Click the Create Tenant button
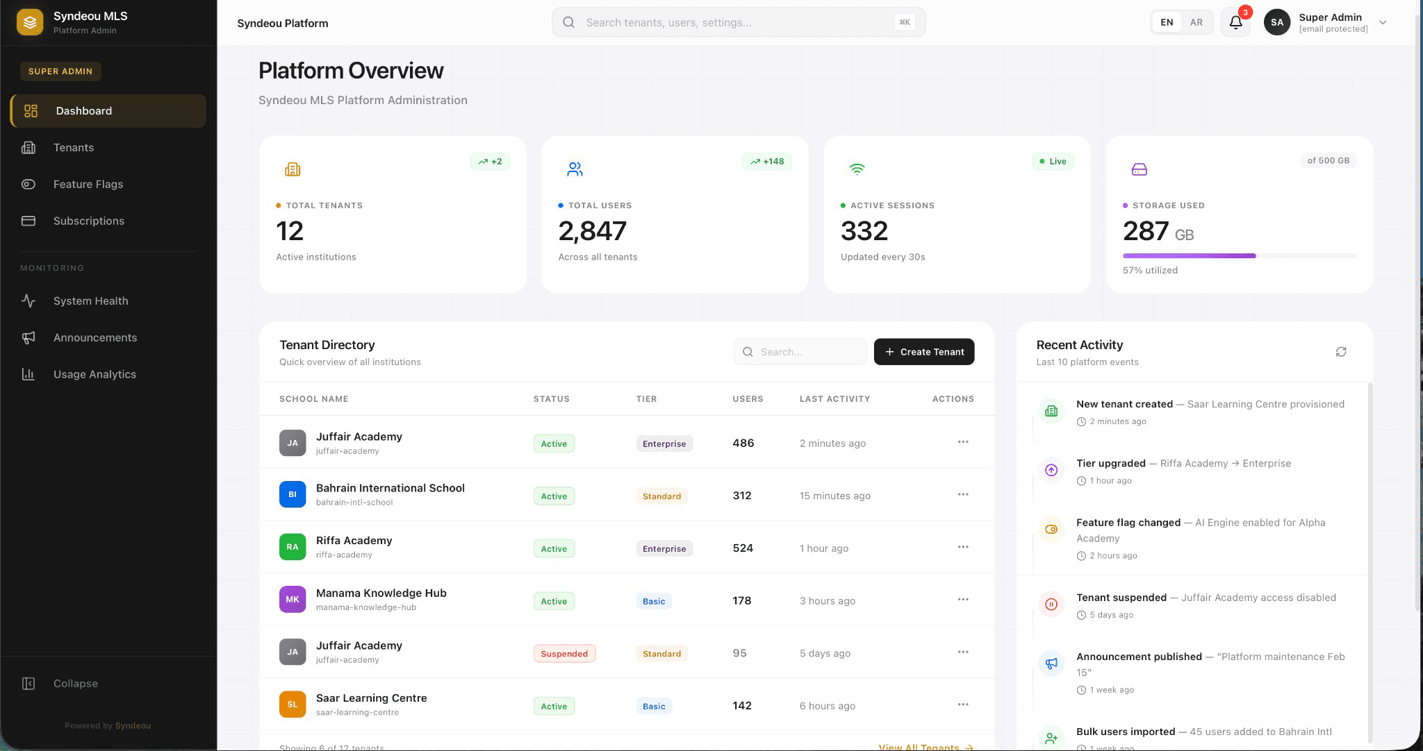 point(923,352)
